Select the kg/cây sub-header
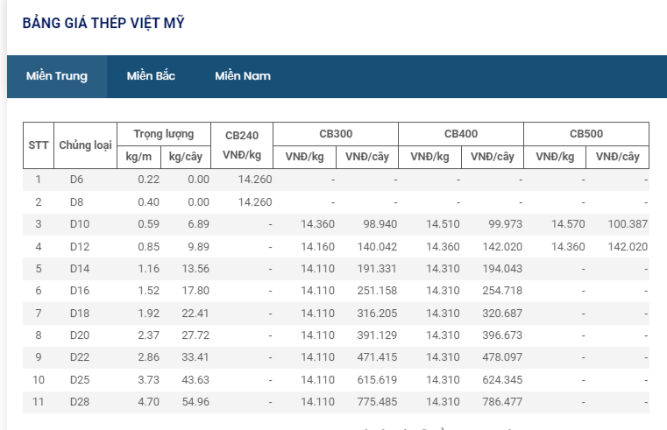 coord(188,157)
